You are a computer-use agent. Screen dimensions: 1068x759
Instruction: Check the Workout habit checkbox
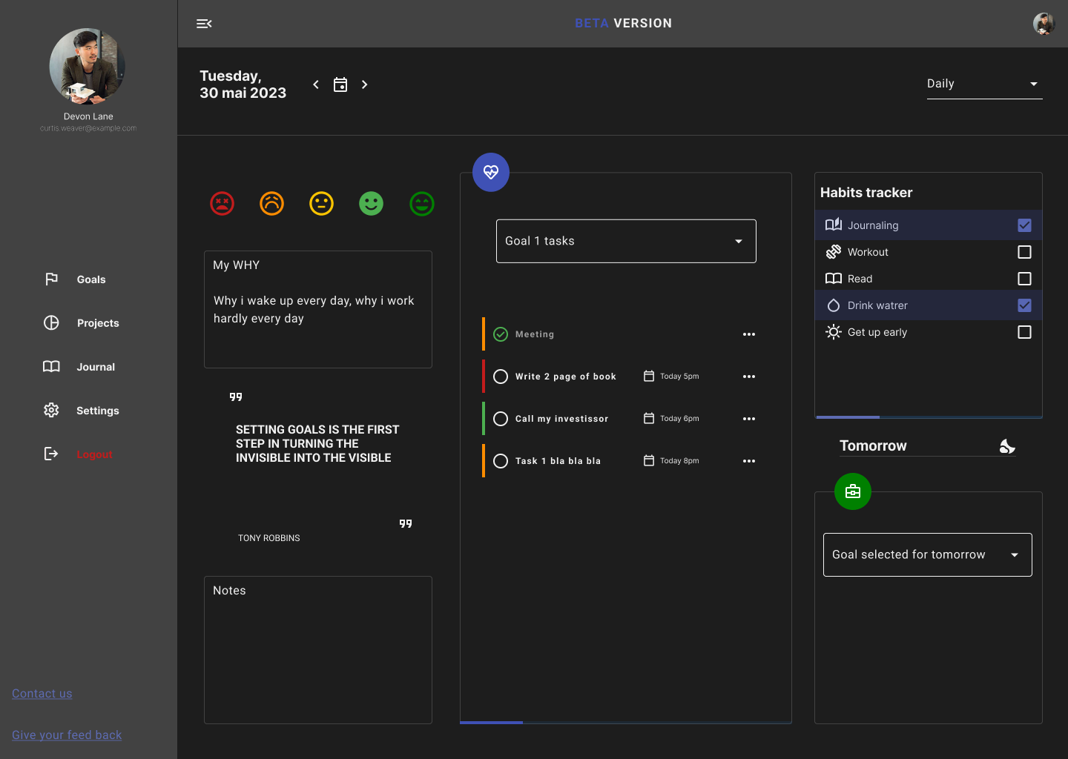(x=1024, y=252)
